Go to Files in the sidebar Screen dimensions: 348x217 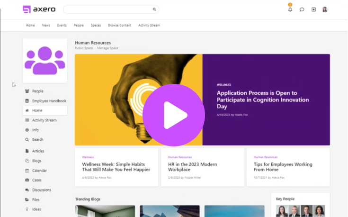click(36, 200)
